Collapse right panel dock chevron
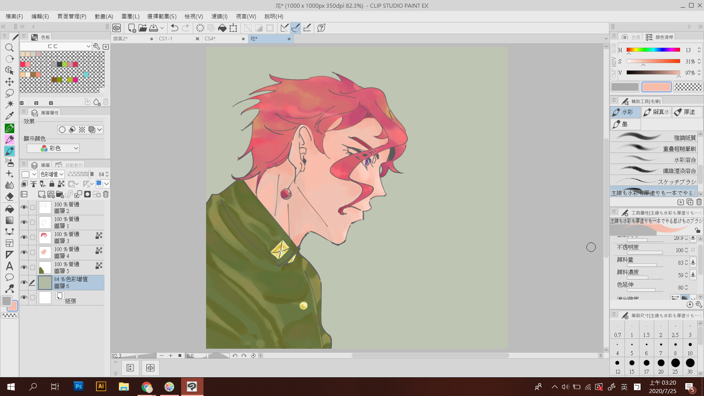 pos(700,26)
